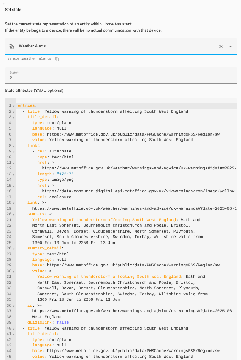The height and width of the screenshot is (360, 241).
Task: Fold the second title entry at line 40
Action: pyautogui.click(x=14, y=329)
